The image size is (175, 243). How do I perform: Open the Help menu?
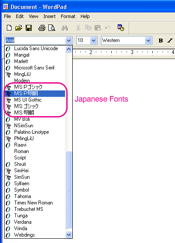click(x=85, y=16)
